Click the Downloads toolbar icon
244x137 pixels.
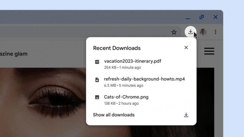click(x=190, y=32)
